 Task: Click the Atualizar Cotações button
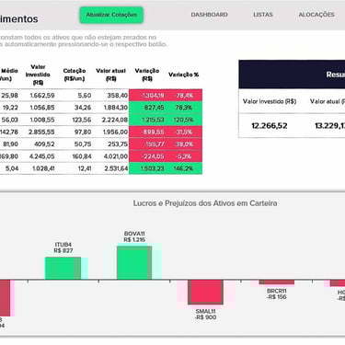[x=111, y=15]
